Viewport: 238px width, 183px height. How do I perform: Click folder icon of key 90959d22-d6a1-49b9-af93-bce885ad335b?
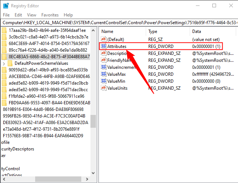(4, 70)
